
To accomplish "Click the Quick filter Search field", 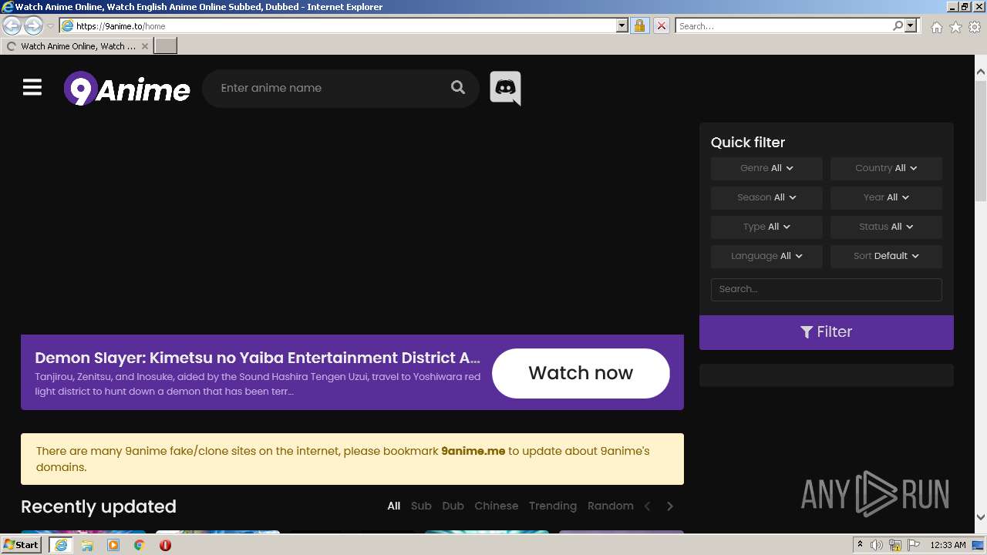I will [827, 289].
